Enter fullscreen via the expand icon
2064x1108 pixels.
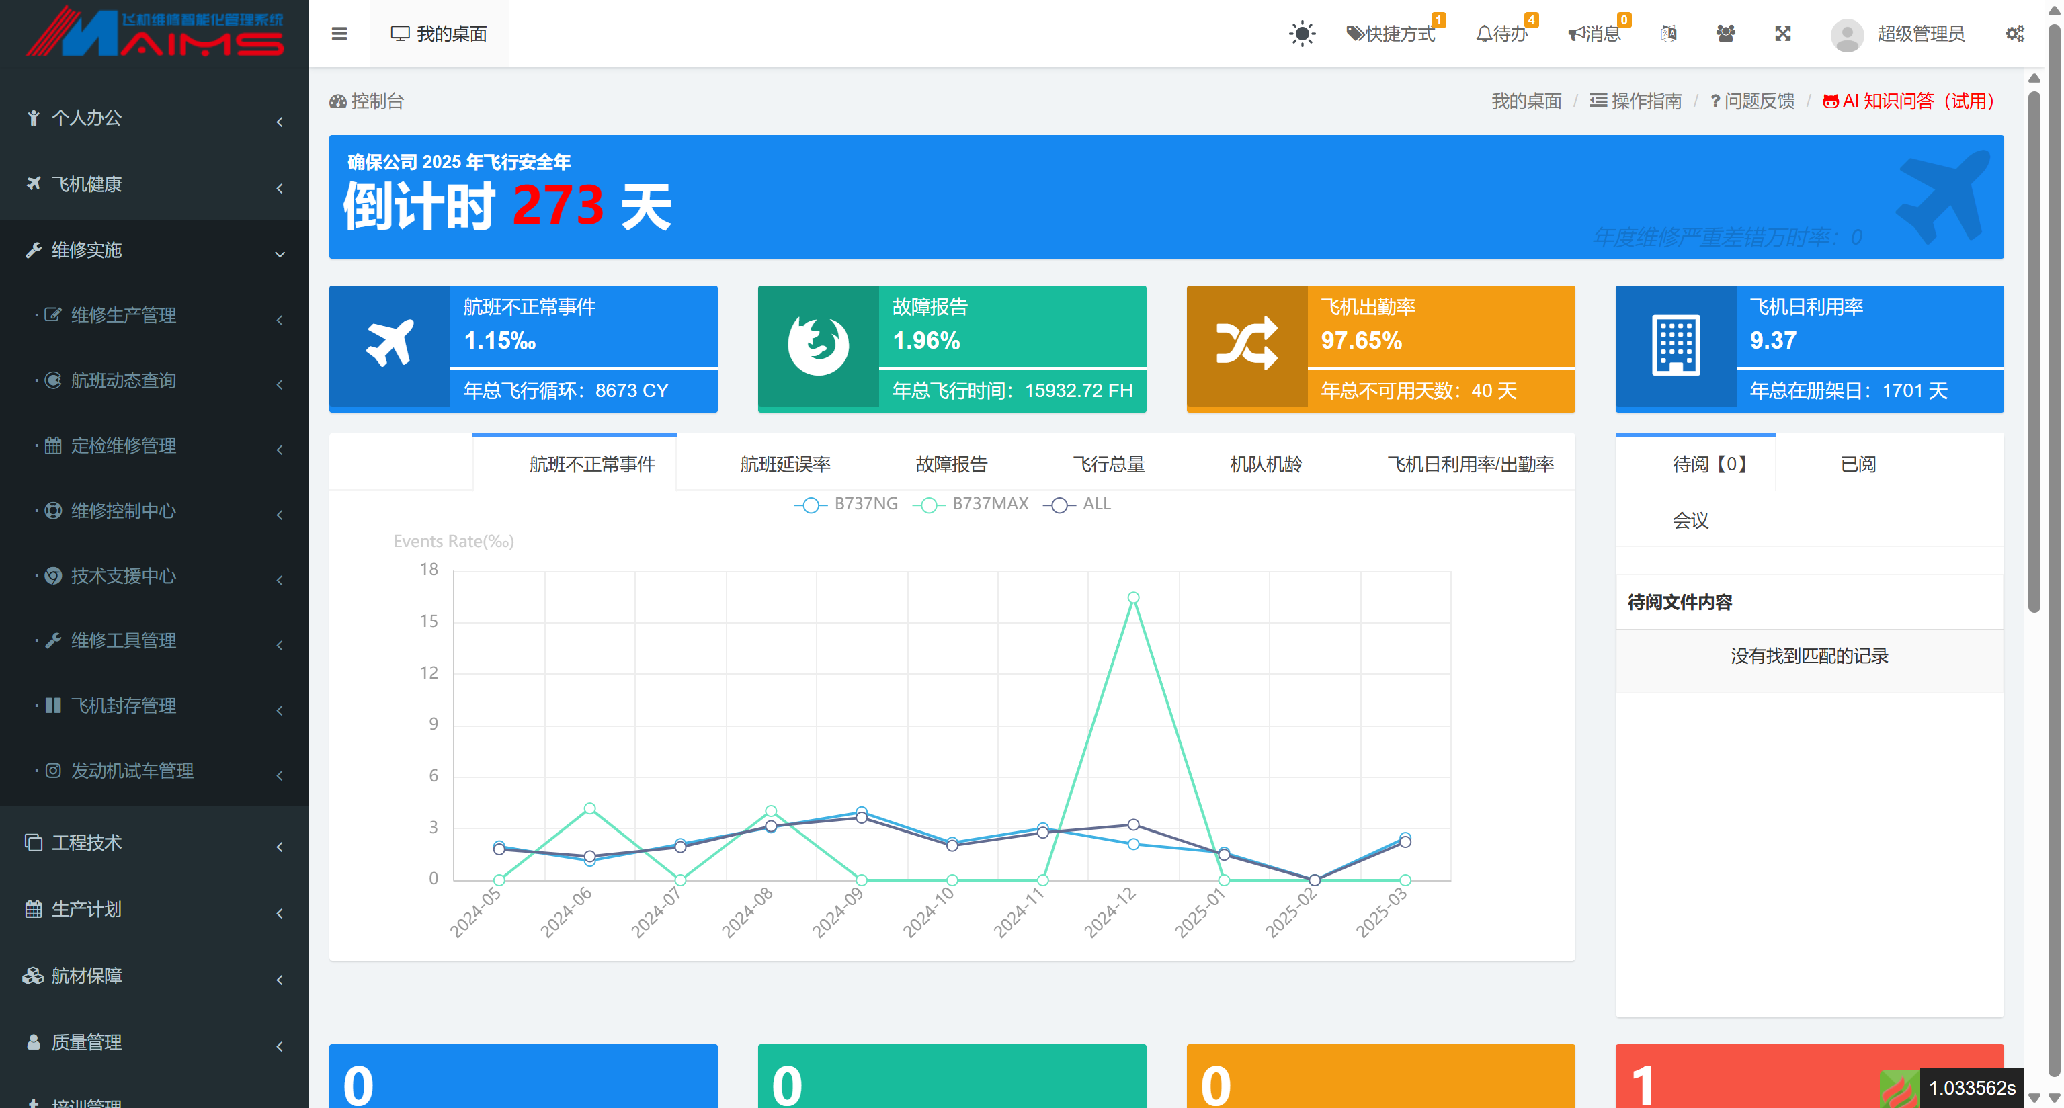pyautogui.click(x=1782, y=34)
